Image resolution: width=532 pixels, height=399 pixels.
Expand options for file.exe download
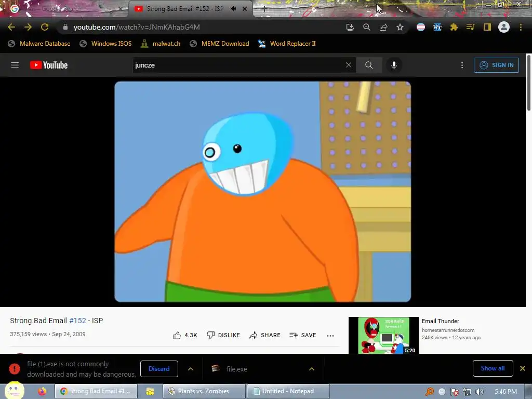[312, 369]
